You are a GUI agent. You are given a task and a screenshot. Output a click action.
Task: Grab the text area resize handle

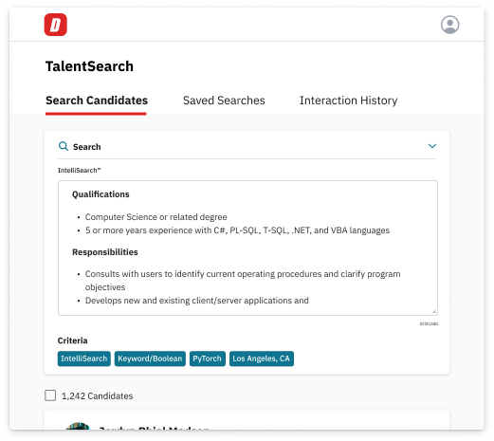click(x=434, y=312)
